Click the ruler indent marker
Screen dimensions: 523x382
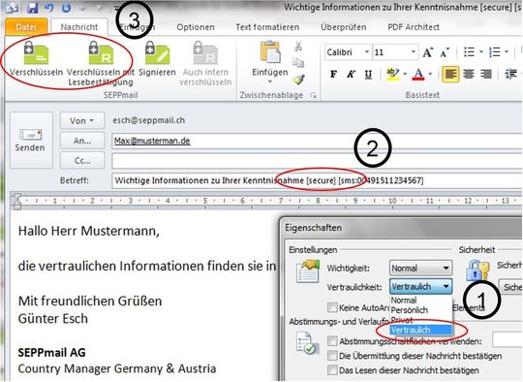click(x=17, y=201)
